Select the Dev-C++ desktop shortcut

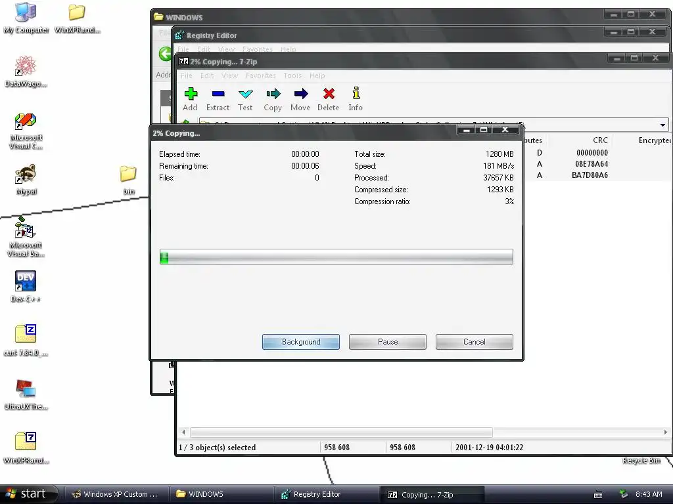point(26,286)
